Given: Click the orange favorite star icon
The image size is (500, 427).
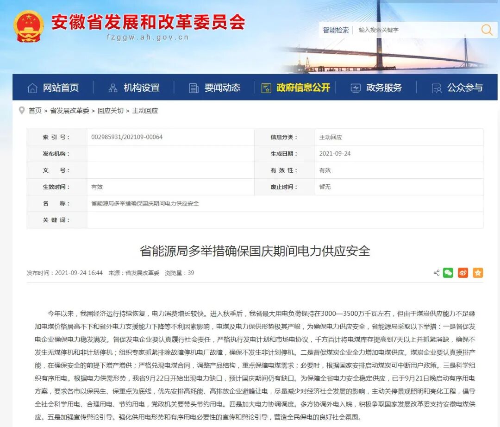Looking at the screenshot, I should point(478,273).
